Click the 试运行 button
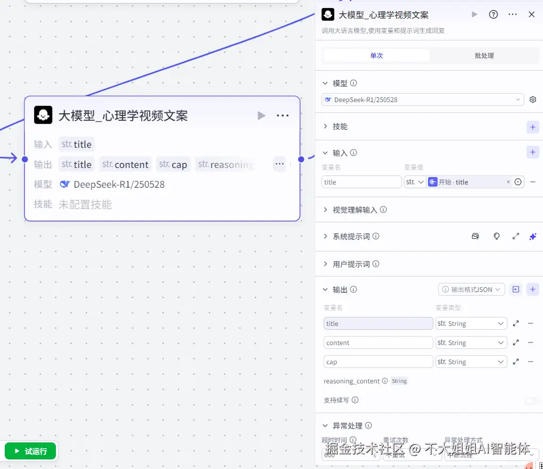Viewport: 543px width, 469px height. [x=29, y=451]
